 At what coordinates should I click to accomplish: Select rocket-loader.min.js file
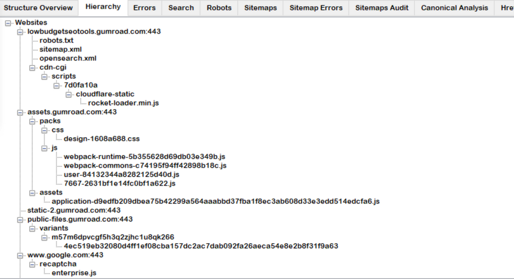click(123, 103)
